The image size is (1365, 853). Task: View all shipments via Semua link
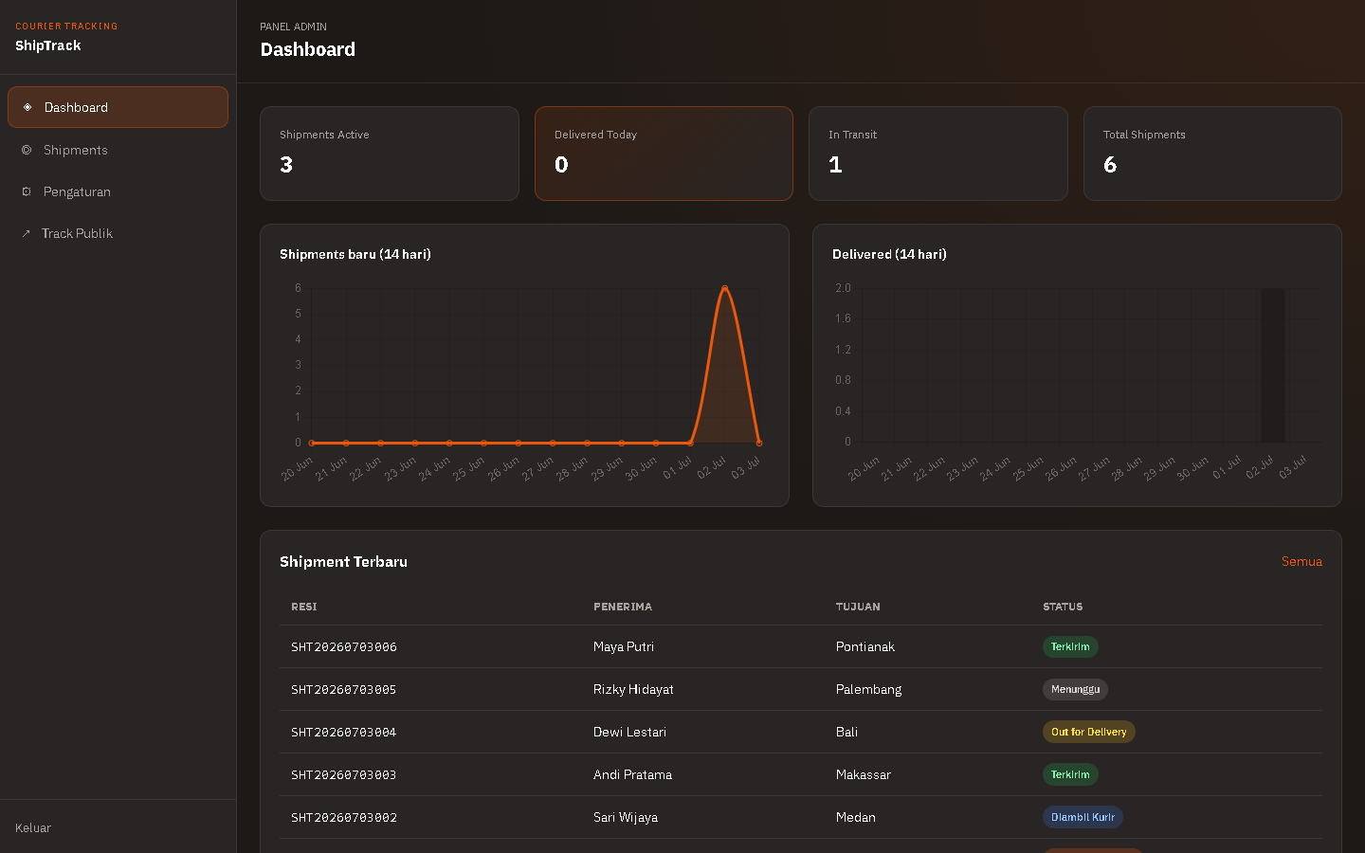tap(1301, 561)
